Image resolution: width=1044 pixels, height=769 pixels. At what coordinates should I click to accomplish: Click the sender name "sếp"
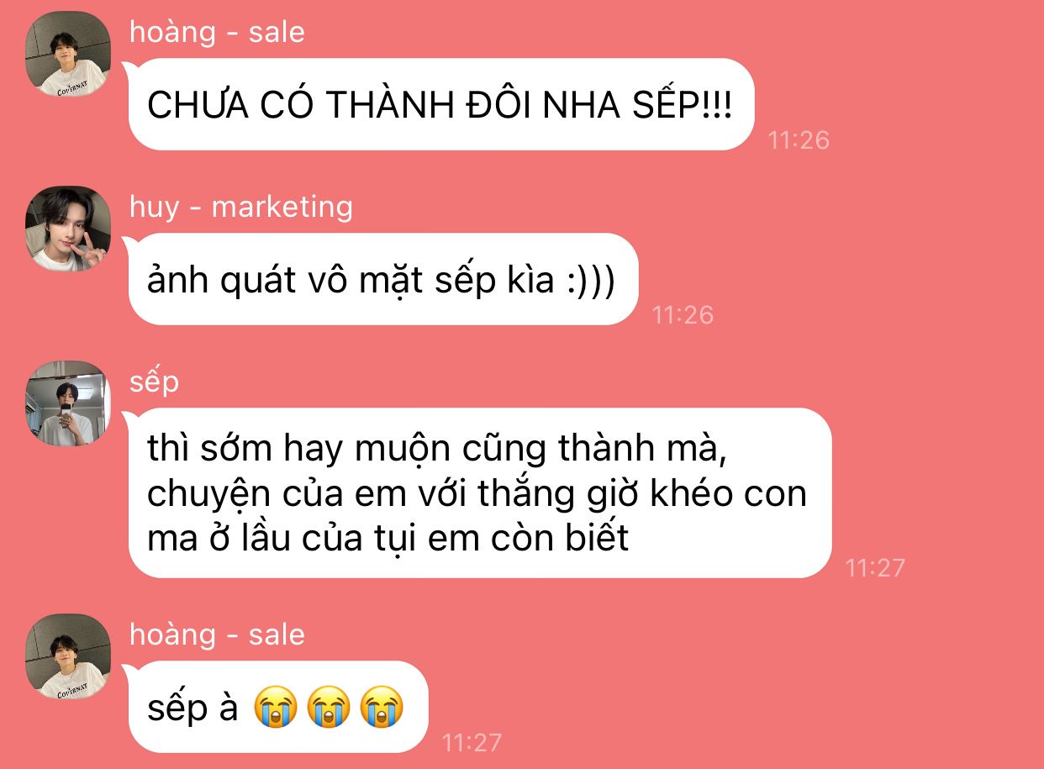click(x=154, y=382)
